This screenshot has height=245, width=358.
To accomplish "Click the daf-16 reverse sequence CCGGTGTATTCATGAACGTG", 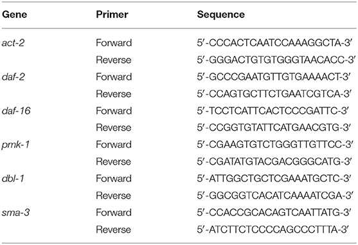I will point(274,127).
